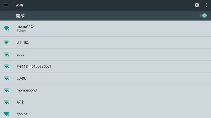Select the asus network entry
Viewport: 211px width, 118px height.
coord(105,54)
